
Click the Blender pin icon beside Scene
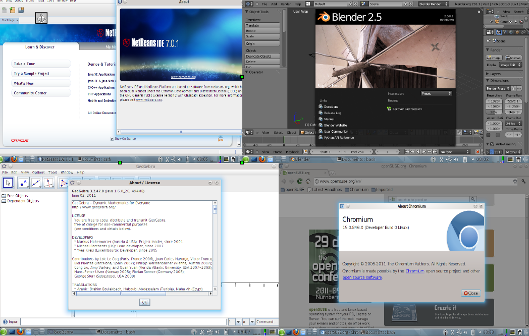(488, 41)
